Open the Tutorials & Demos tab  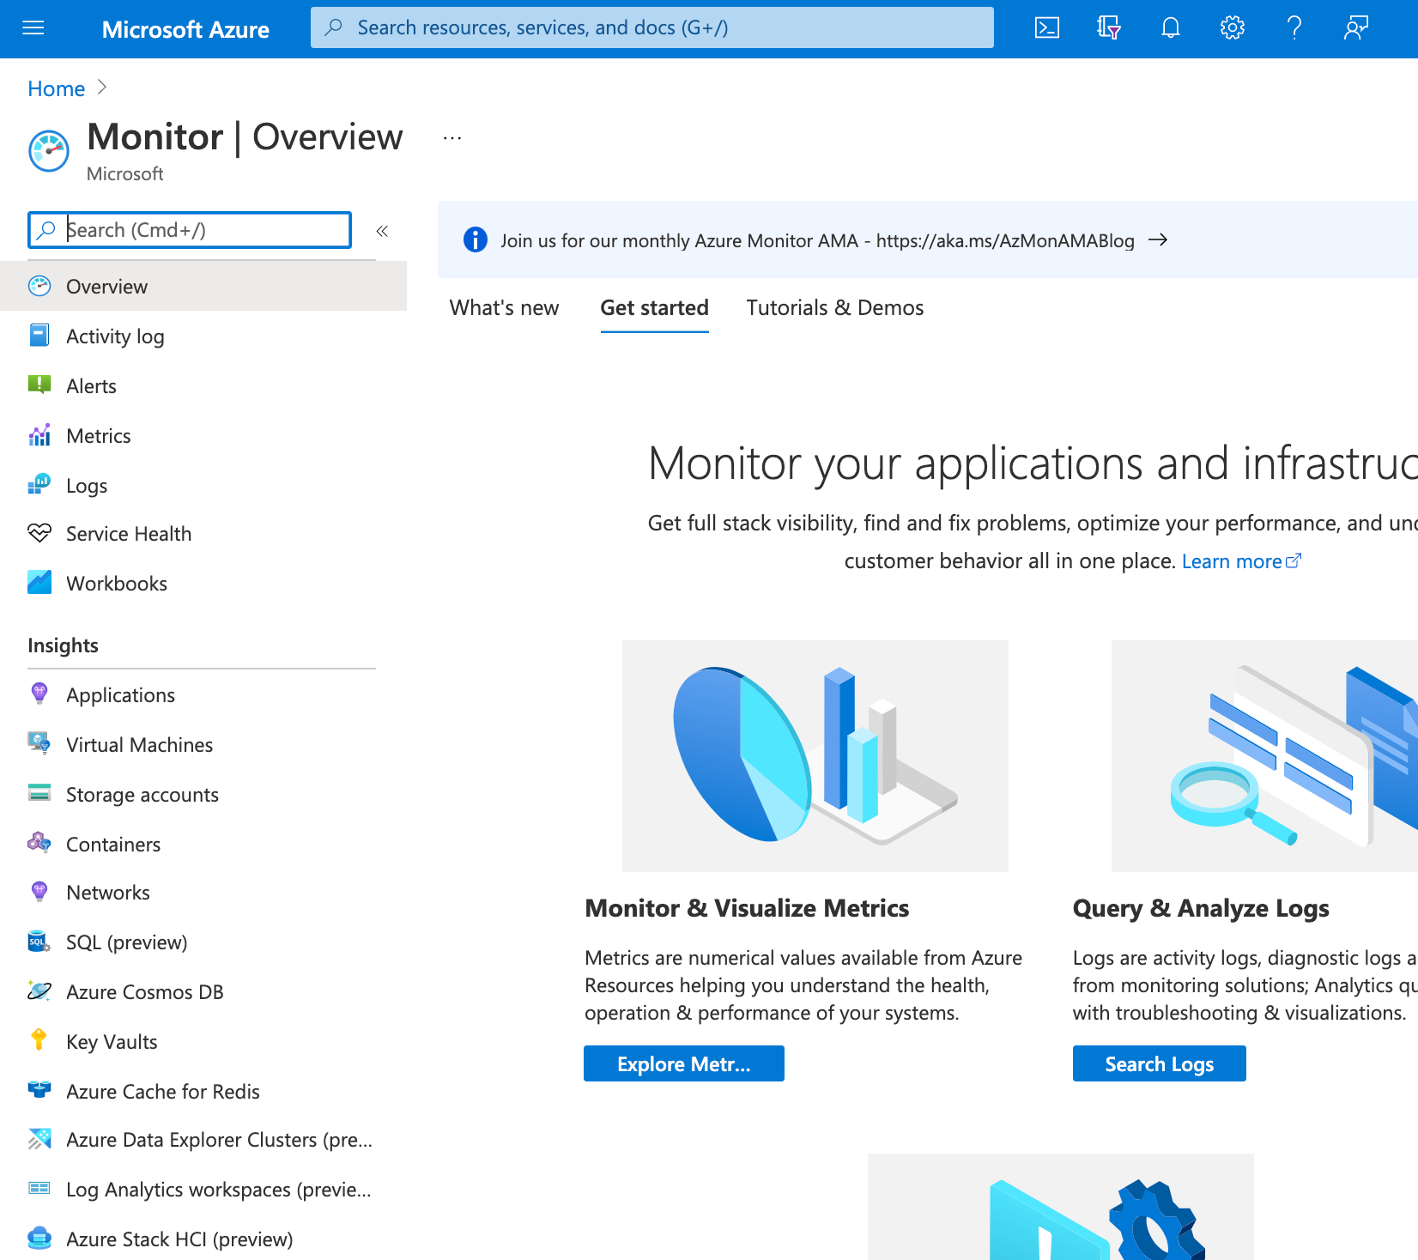pos(835,308)
